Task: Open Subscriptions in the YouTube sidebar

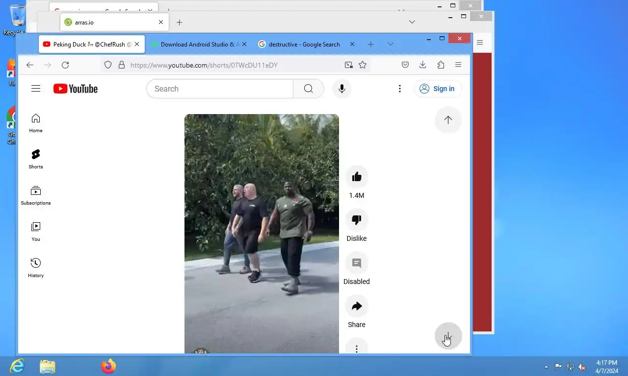Action: (x=36, y=195)
